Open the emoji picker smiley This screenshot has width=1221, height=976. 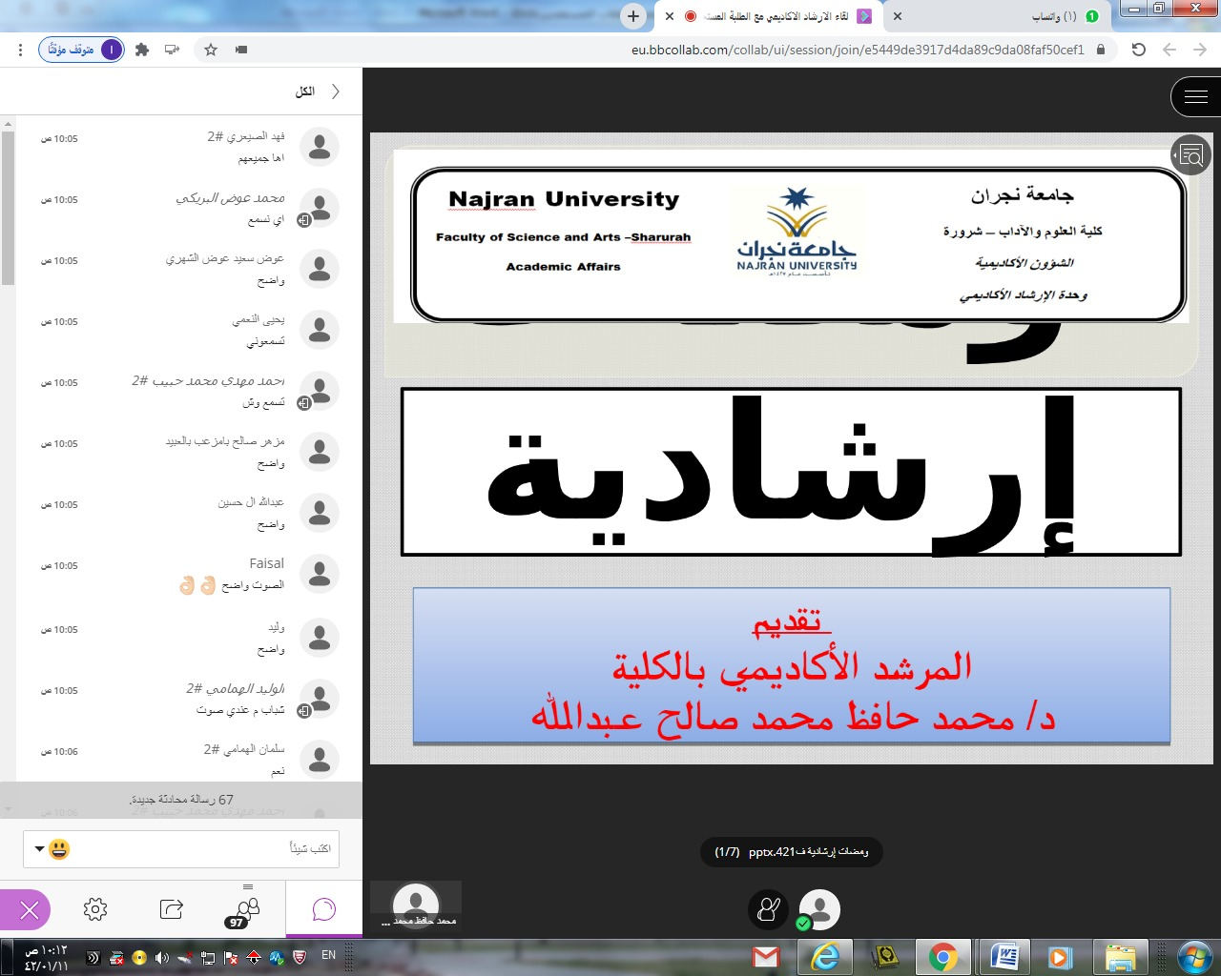click(x=59, y=848)
